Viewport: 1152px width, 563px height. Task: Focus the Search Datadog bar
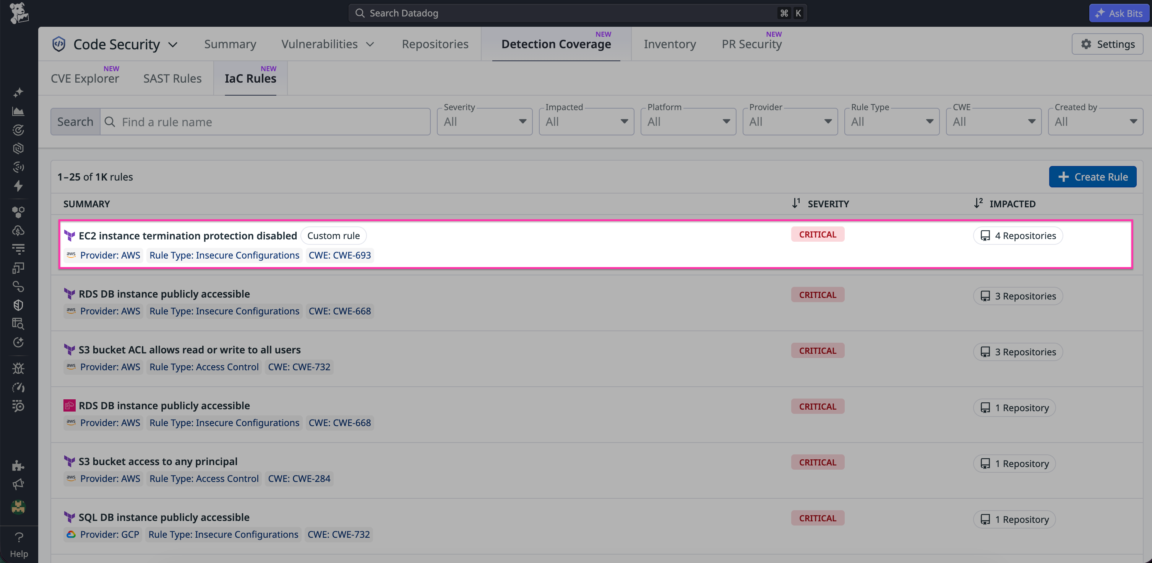[x=578, y=13]
